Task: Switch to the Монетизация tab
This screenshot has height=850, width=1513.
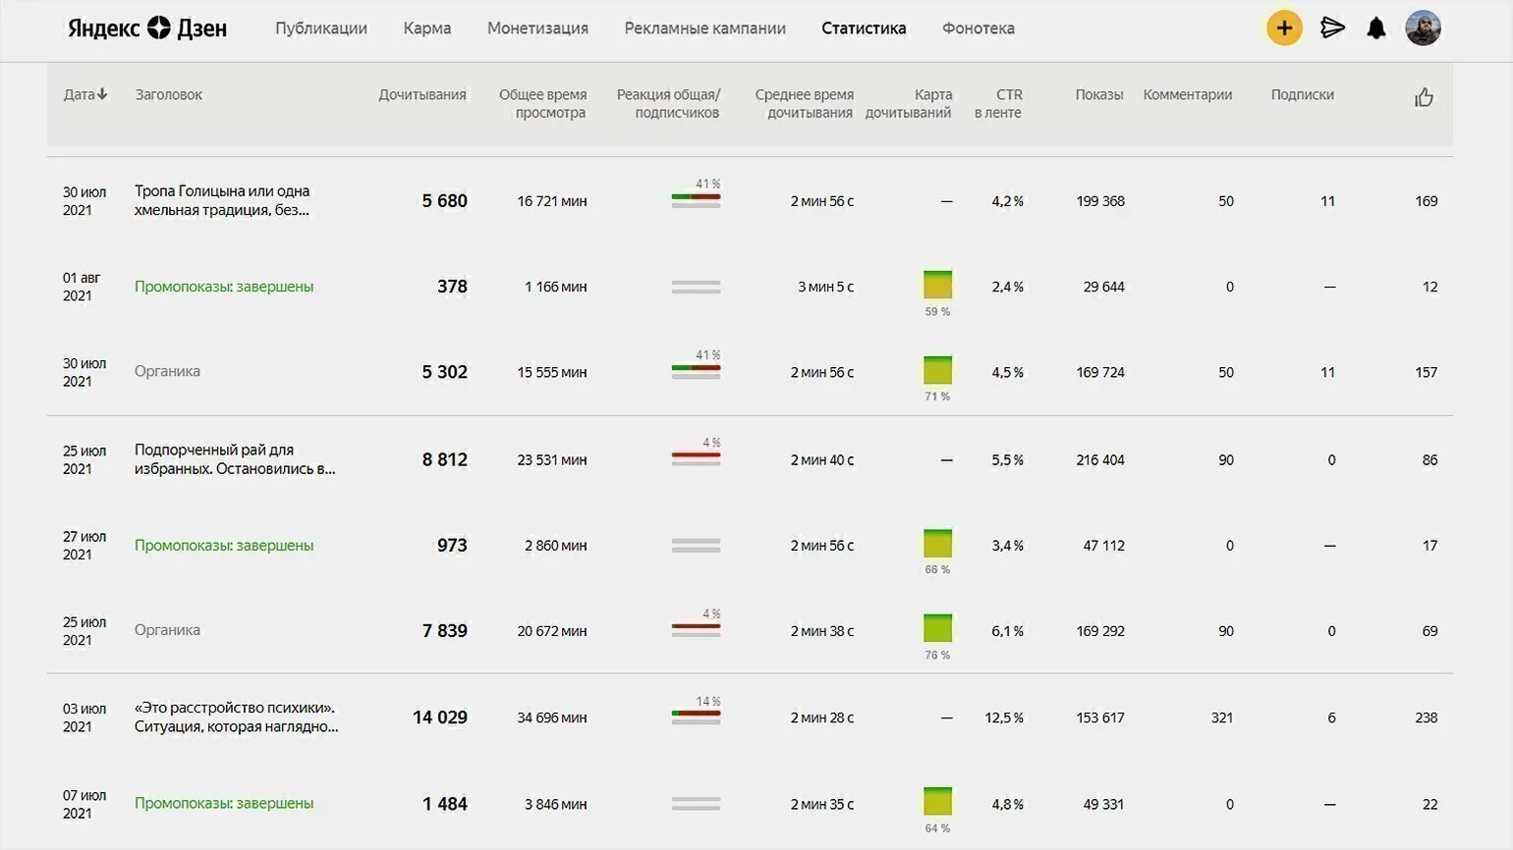Action: click(x=537, y=28)
